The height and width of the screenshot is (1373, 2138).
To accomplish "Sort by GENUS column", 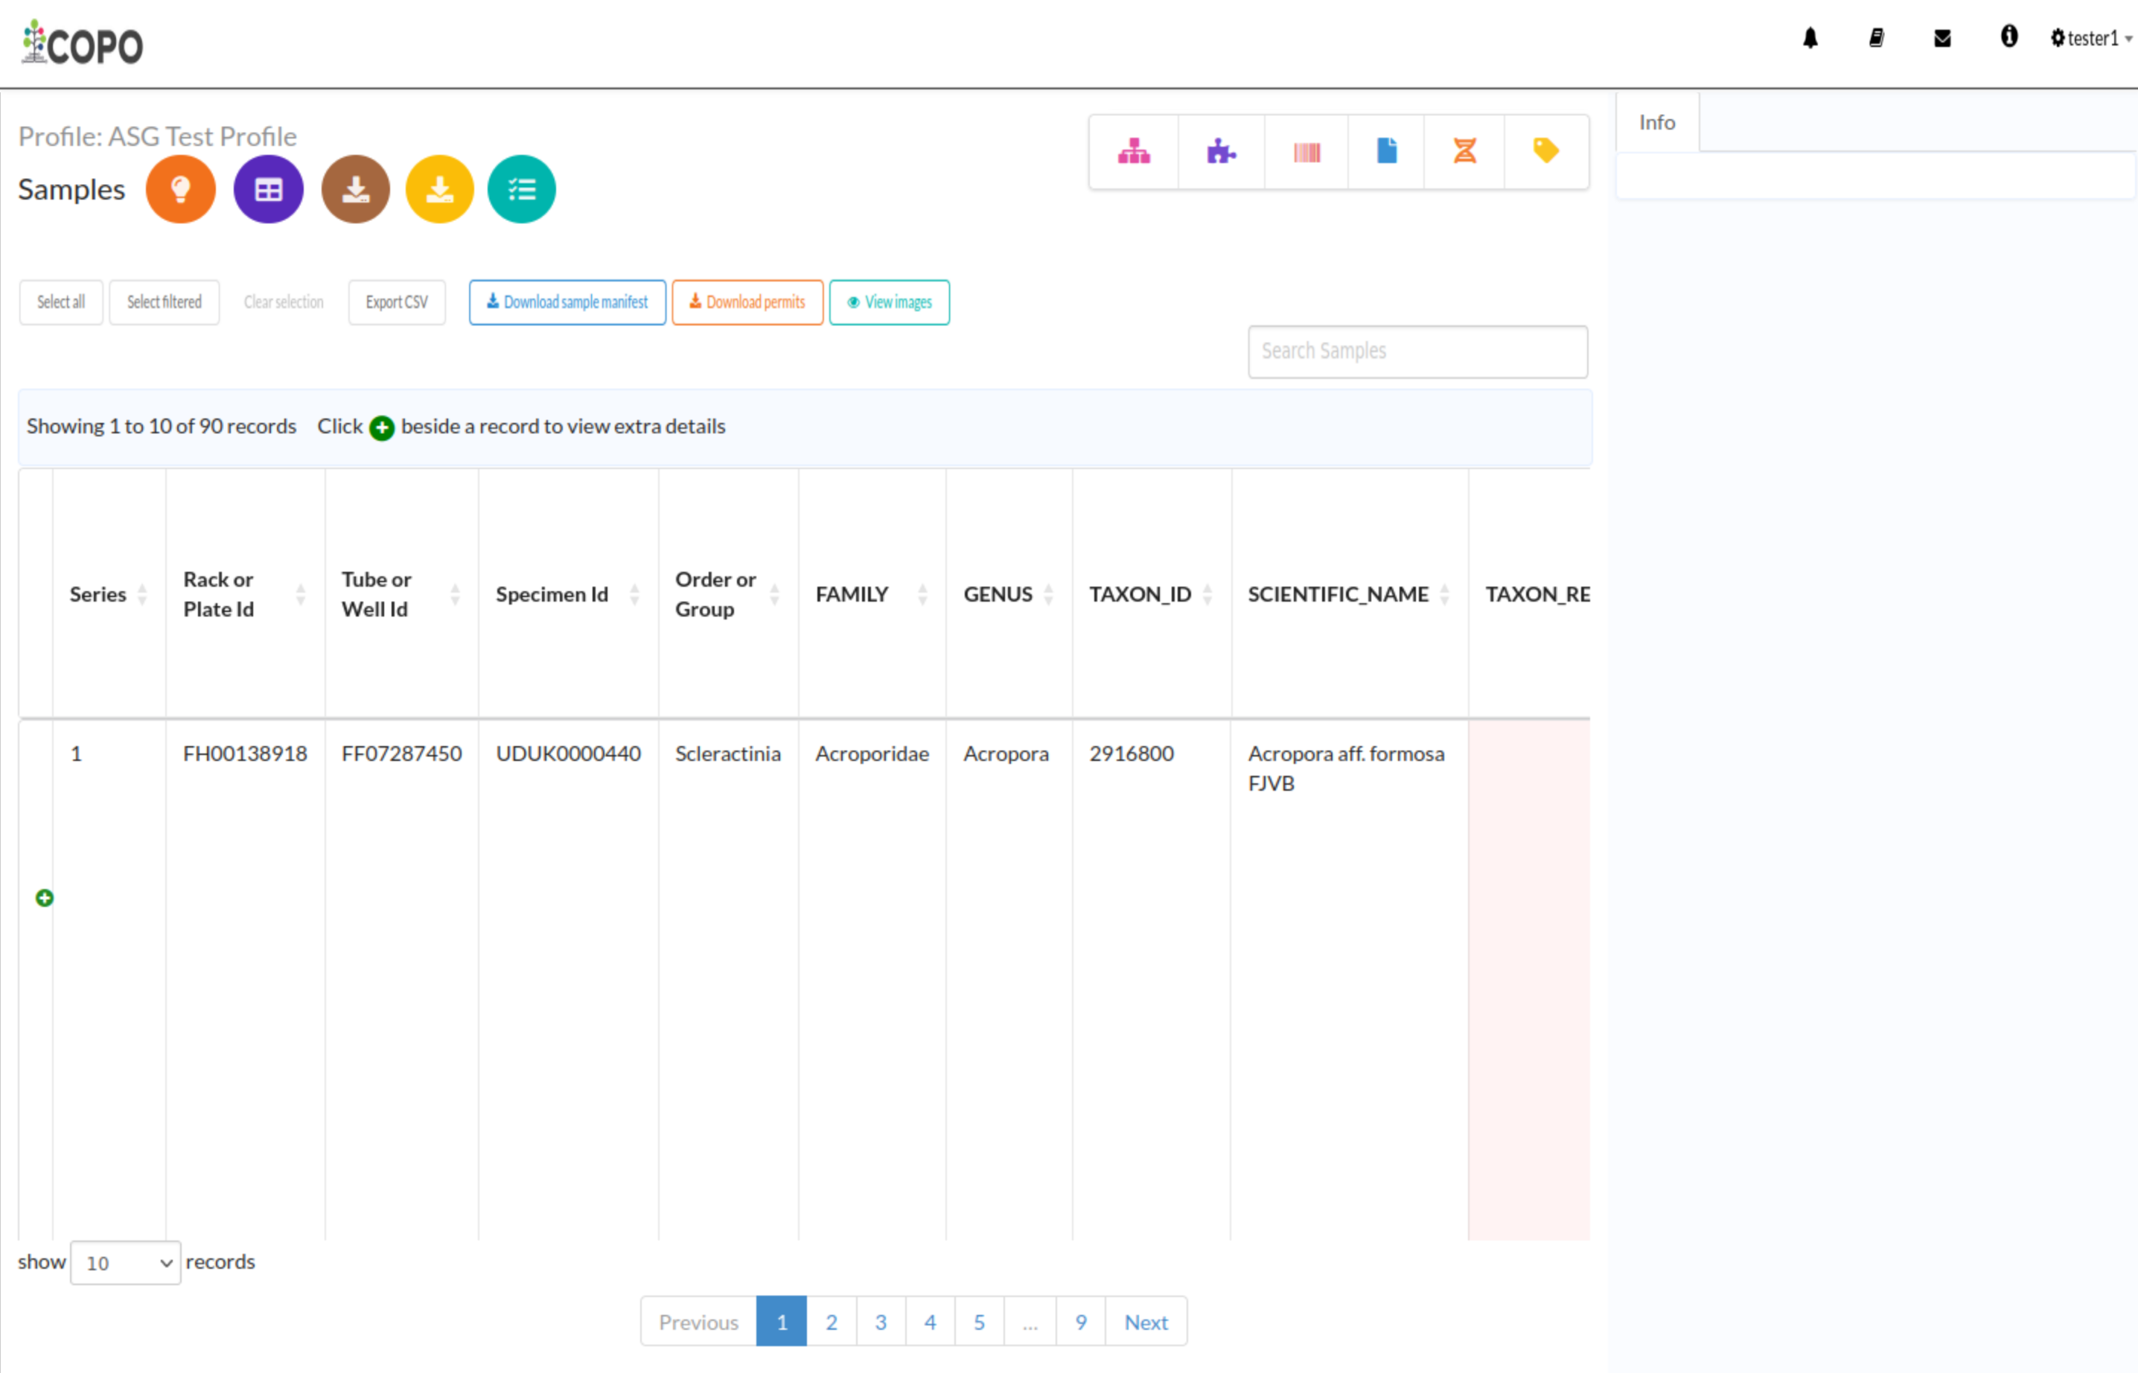I will (x=1009, y=593).
